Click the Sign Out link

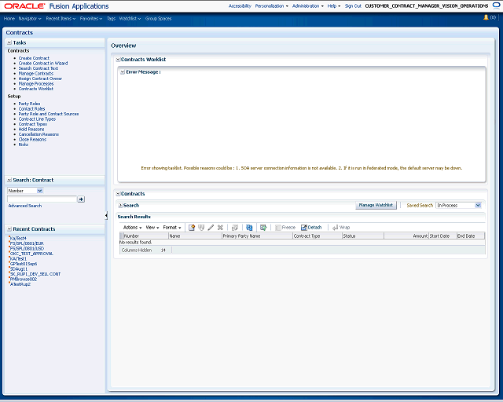353,6
